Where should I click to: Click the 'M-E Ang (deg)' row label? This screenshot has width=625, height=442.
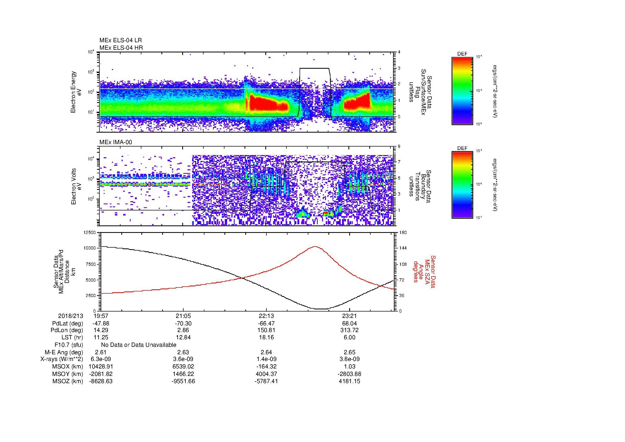pyautogui.click(x=64, y=352)
